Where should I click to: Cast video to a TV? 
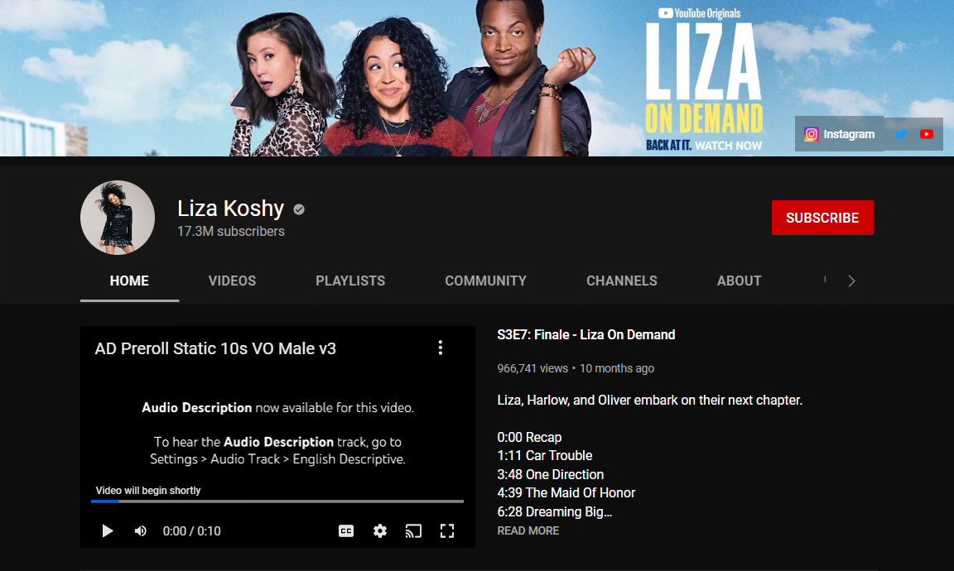413,531
